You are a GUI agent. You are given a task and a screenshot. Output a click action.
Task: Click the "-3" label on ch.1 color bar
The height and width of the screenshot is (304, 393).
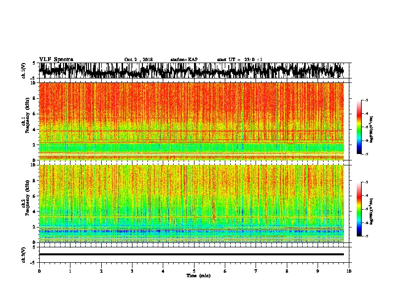point(366,100)
